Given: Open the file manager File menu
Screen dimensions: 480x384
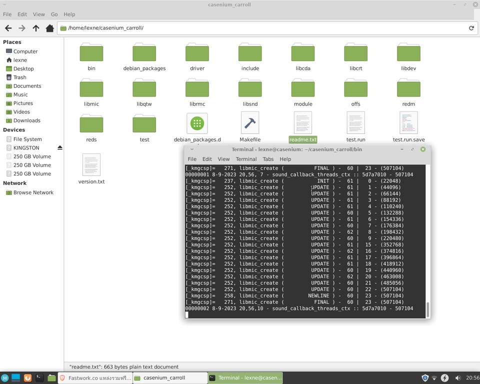Looking at the screenshot, I should click(x=7, y=14).
